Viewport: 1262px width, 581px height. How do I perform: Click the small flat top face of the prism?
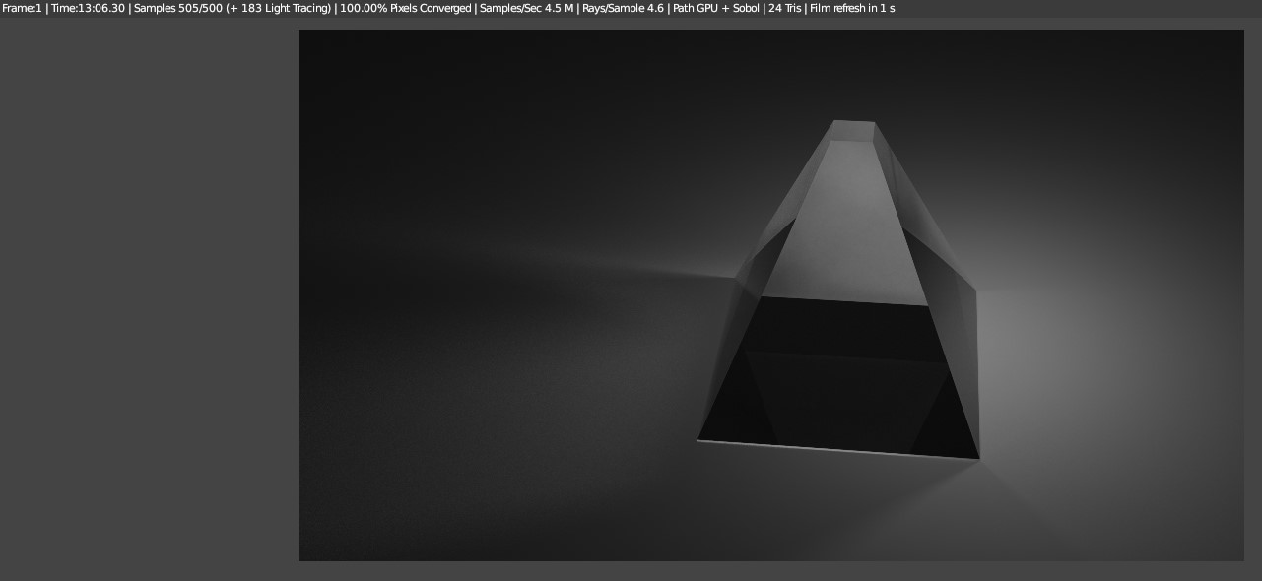(x=853, y=130)
